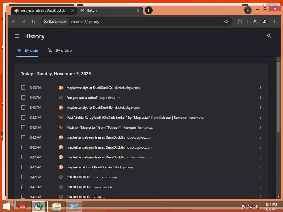Click the globe favicon of the newgrounds.com entry
This screenshot has height=212, width=283.
61,177
